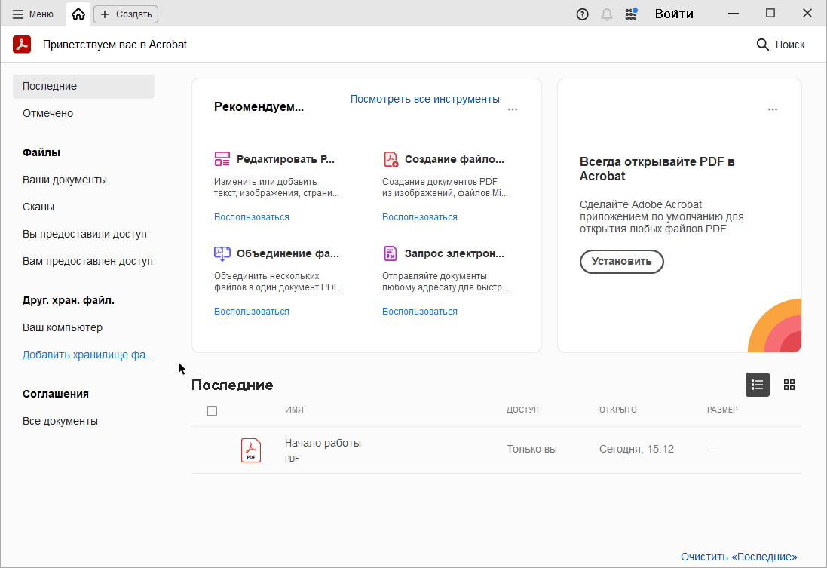
Task: Open the Начало работы file name
Action: tap(323, 444)
